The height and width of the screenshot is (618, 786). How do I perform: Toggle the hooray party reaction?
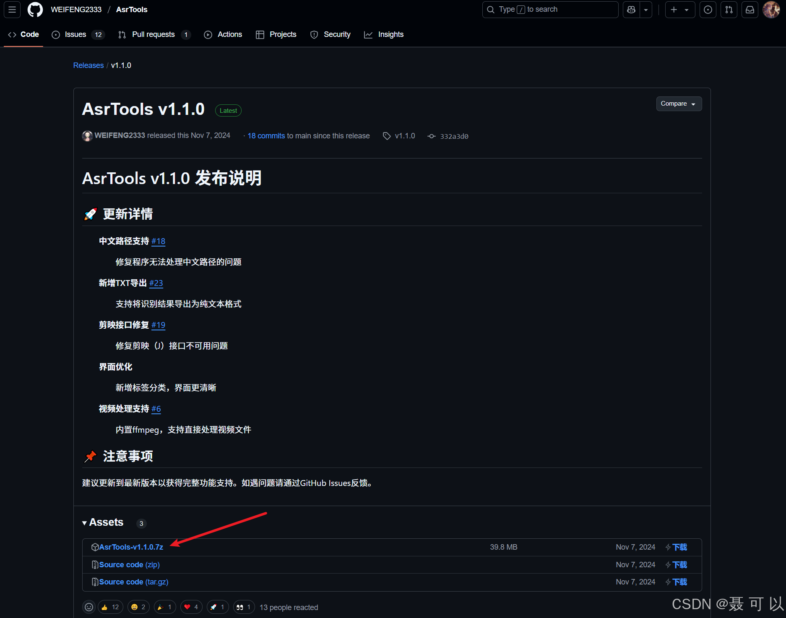[x=165, y=607]
